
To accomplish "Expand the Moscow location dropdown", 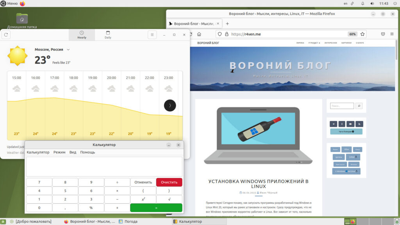I will click(x=68, y=50).
